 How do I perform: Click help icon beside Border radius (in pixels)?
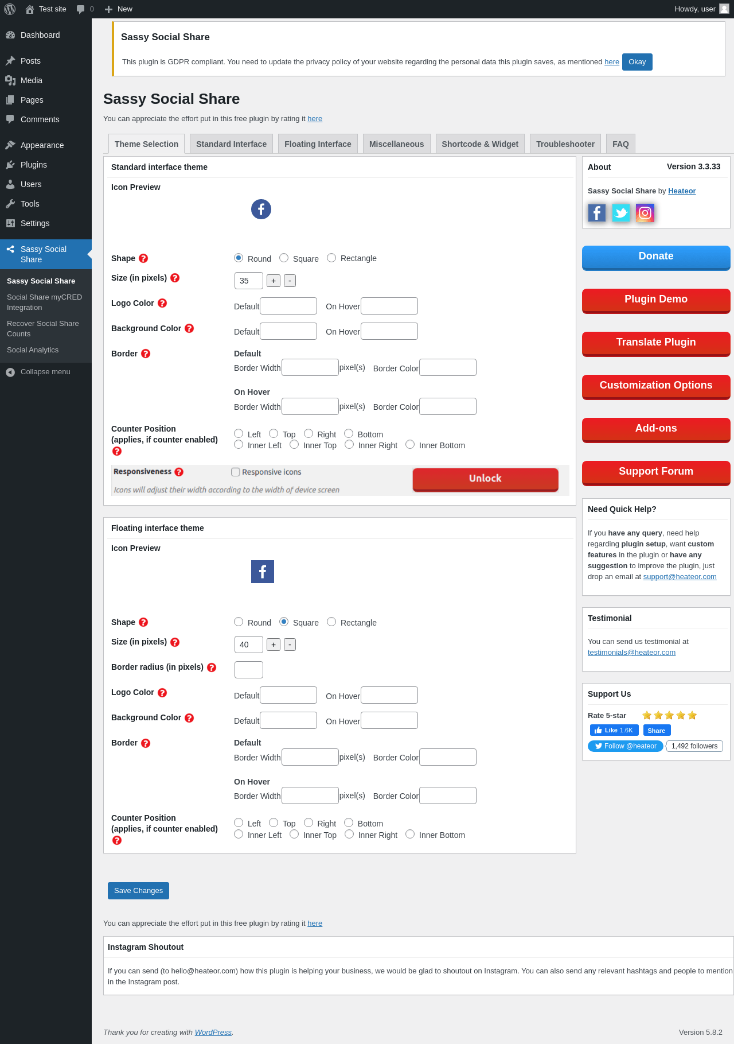pyautogui.click(x=212, y=667)
